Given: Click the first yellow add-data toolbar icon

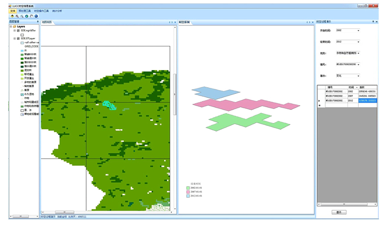Looking at the screenshot, I should click(x=12, y=16).
